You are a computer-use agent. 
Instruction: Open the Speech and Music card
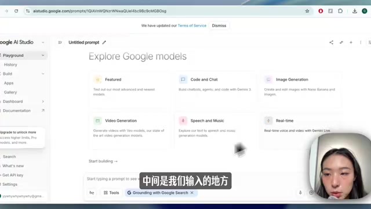[216, 131]
